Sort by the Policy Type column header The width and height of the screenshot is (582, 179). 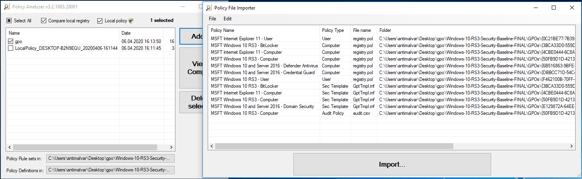[x=332, y=30]
